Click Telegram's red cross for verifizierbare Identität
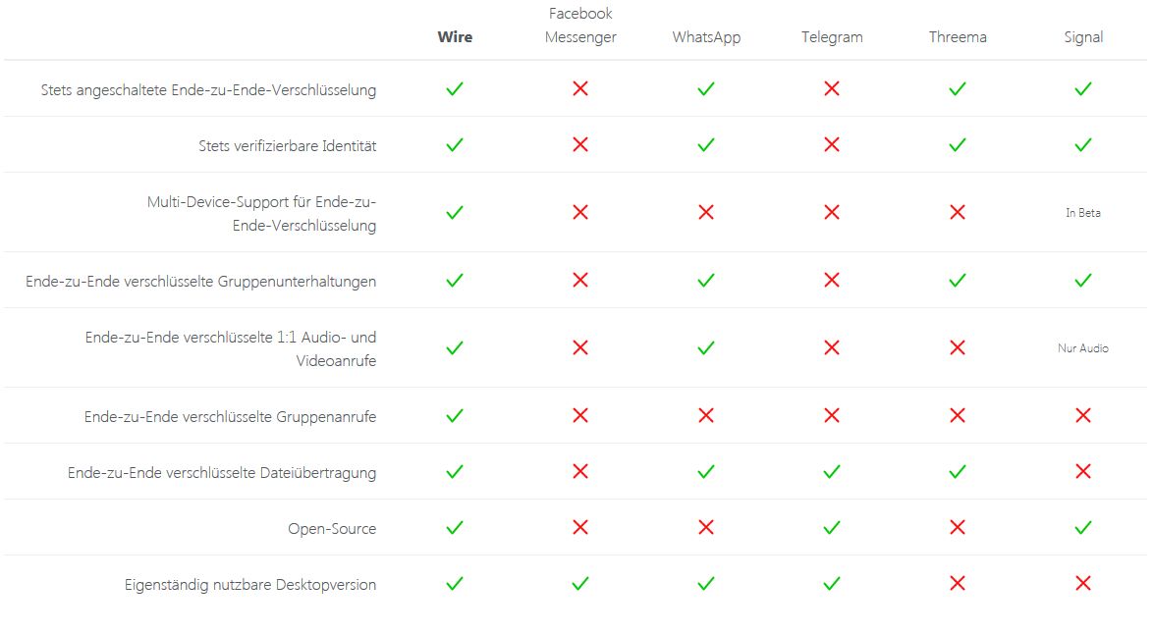The height and width of the screenshot is (634, 1153). pos(832,144)
